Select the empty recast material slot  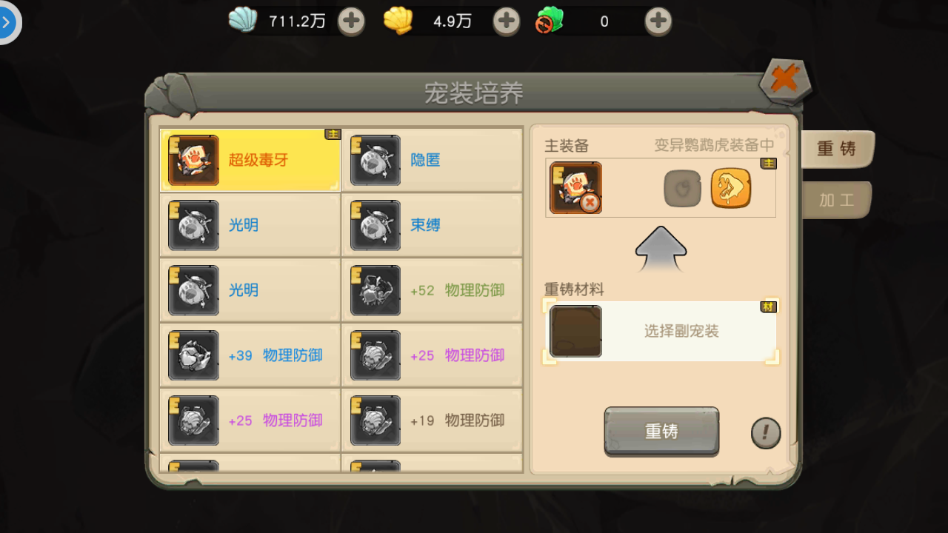575,331
